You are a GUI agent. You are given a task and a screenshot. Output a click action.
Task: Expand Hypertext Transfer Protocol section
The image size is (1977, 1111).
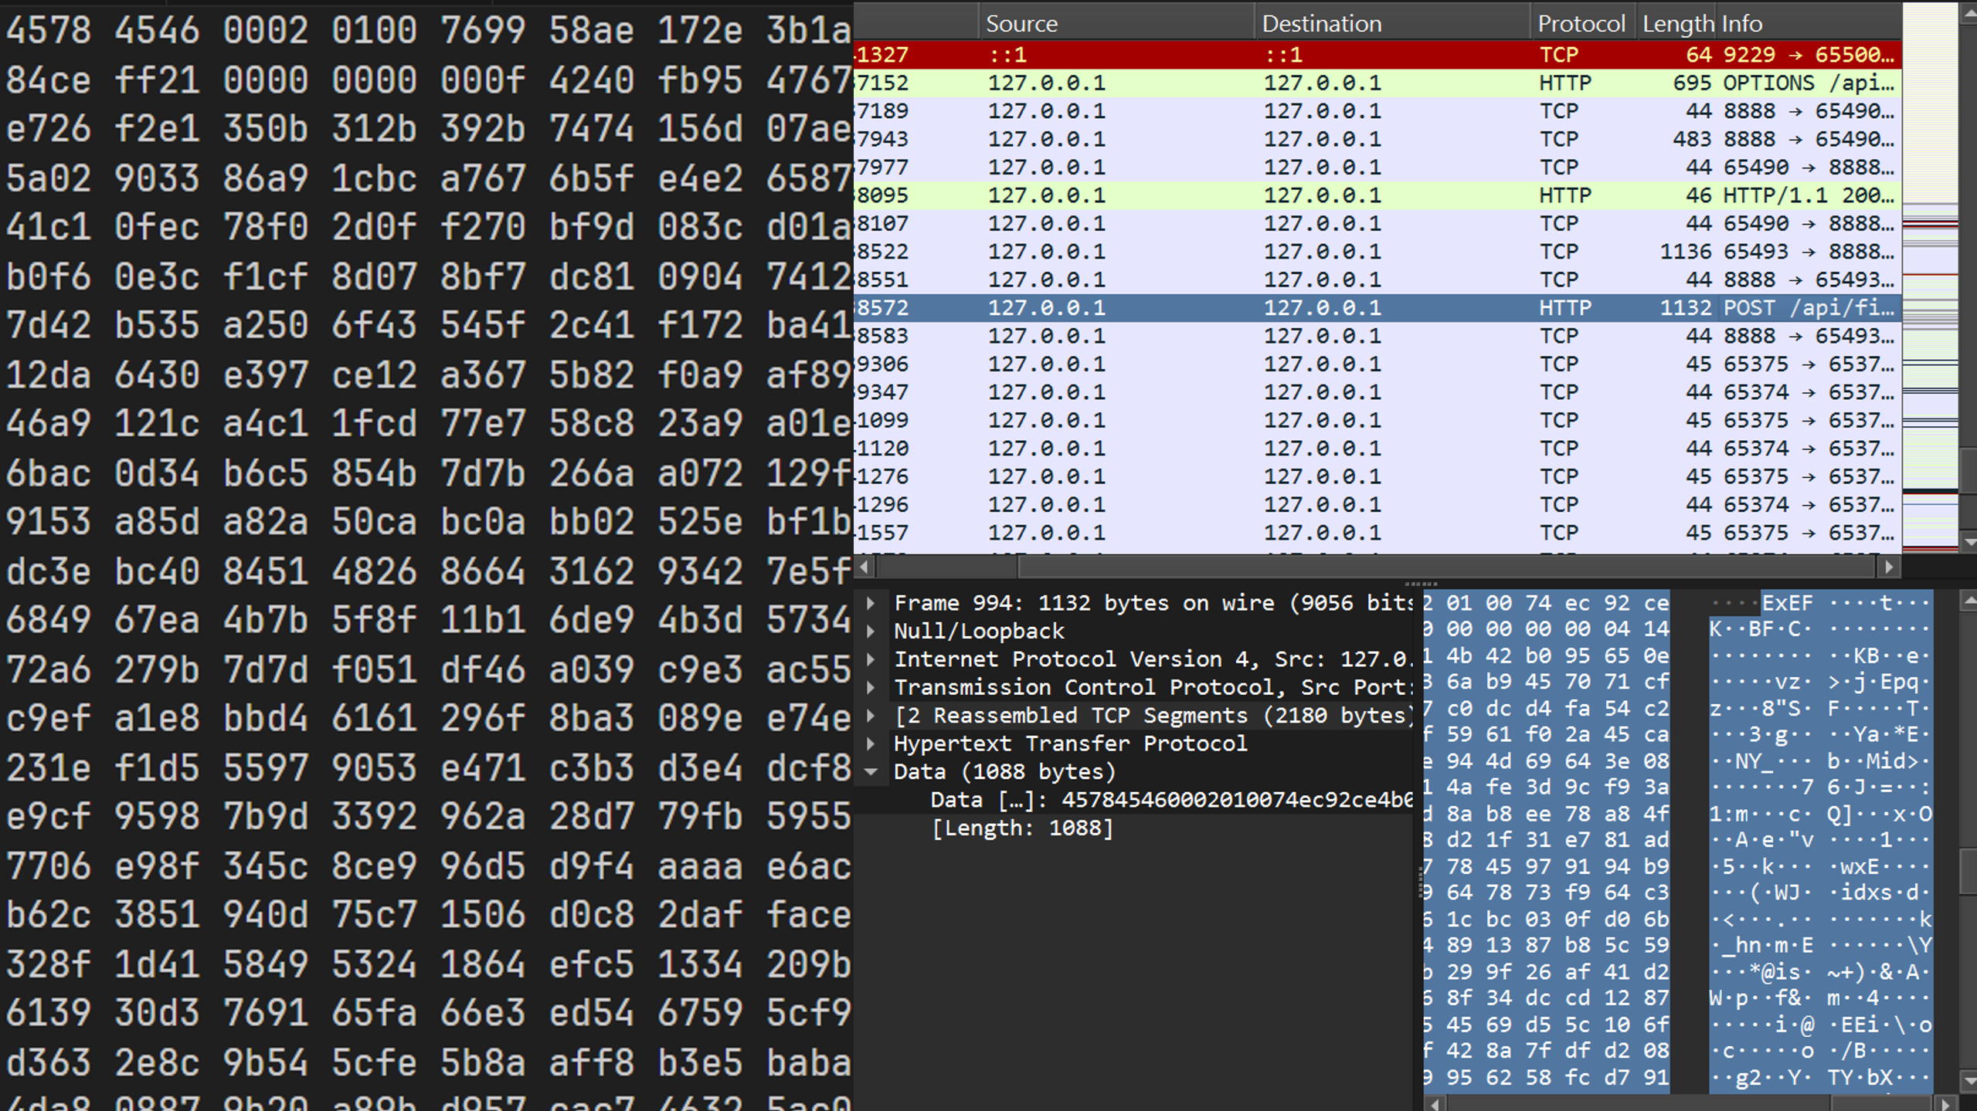(x=871, y=743)
